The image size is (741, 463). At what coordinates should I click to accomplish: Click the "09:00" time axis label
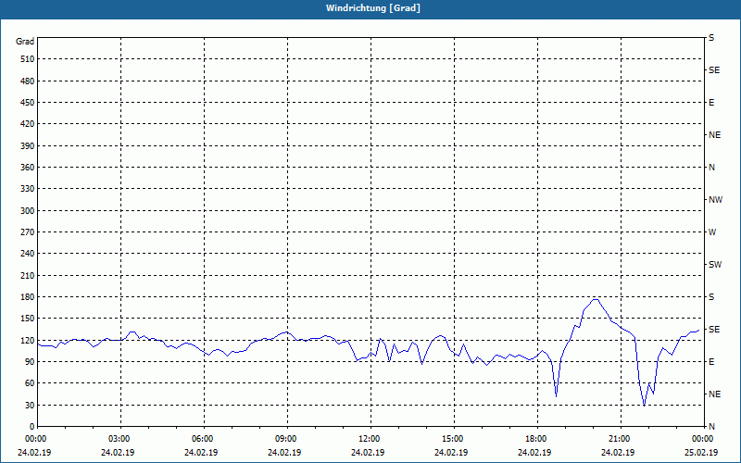(x=287, y=439)
